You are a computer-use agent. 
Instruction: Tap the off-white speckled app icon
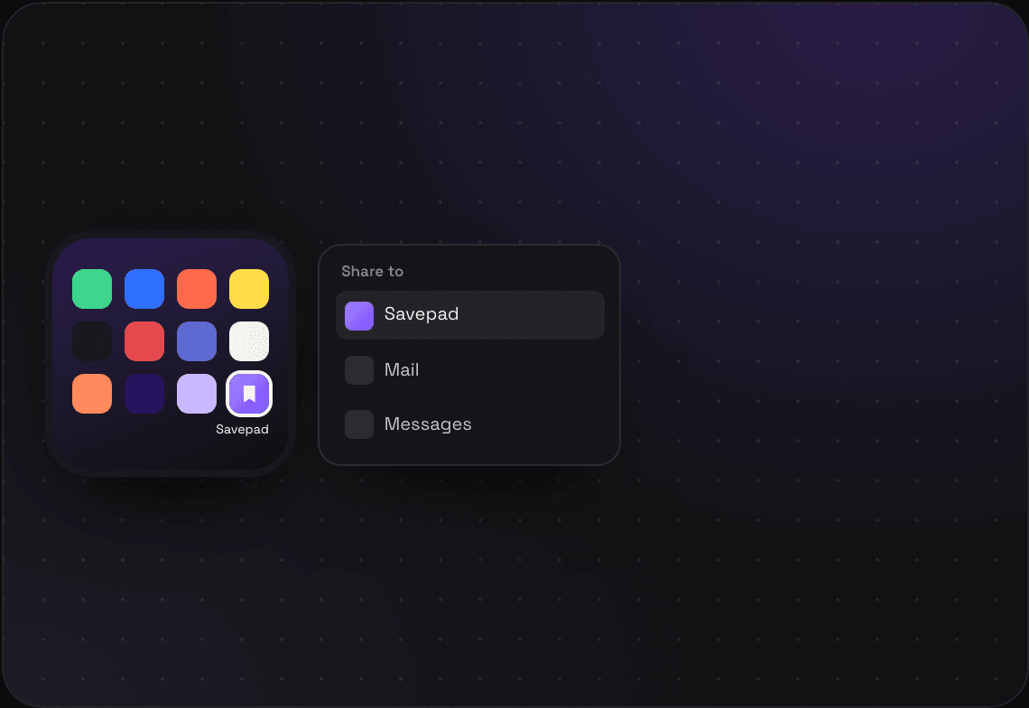tap(249, 340)
